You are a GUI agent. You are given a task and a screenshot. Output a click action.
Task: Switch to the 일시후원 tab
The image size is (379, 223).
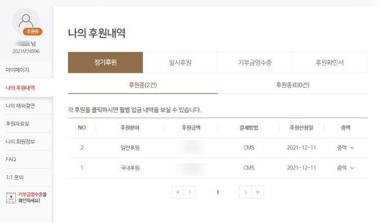pos(180,62)
